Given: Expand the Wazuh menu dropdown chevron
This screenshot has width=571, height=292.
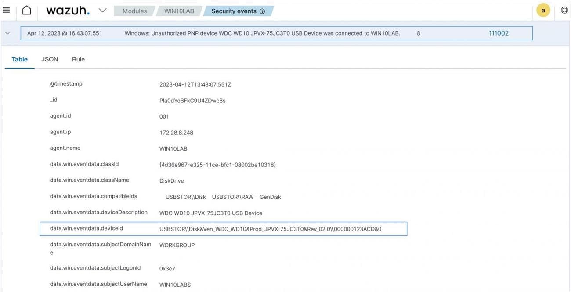Looking at the screenshot, I should click(102, 10).
